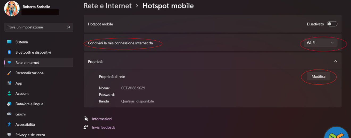The width and height of the screenshot is (351, 138).
Task: Click the Personalizzazione paintbrush icon
Action: [9, 73]
